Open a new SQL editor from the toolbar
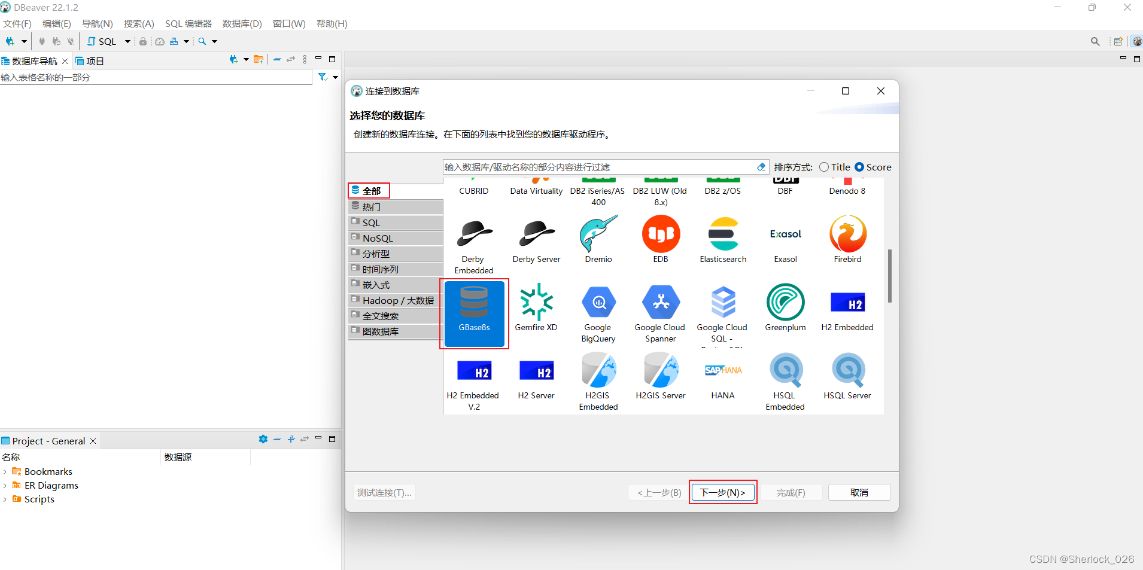Image resolution: width=1143 pixels, height=570 pixels. [x=102, y=41]
